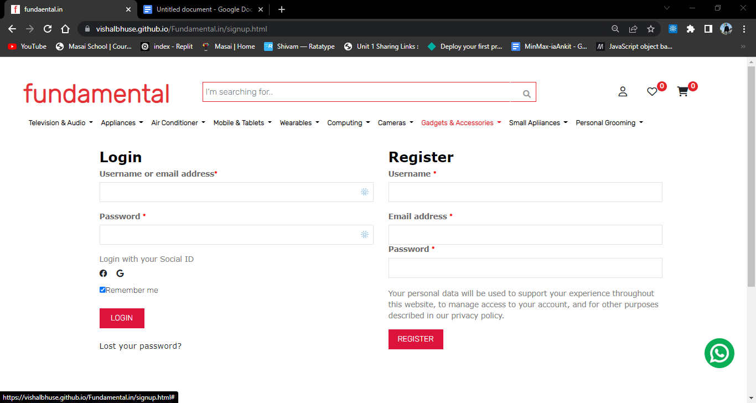Viewport: 756px width, 403px height.
Task: Open the Cameras menu
Action: pyautogui.click(x=396, y=123)
